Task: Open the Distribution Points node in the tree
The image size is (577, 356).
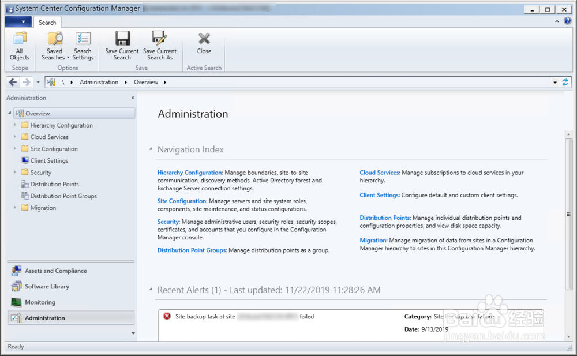Action: point(50,184)
